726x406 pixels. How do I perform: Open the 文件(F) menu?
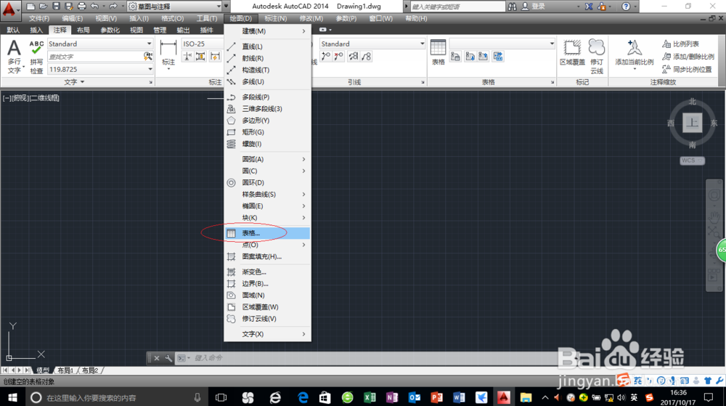pos(39,18)
